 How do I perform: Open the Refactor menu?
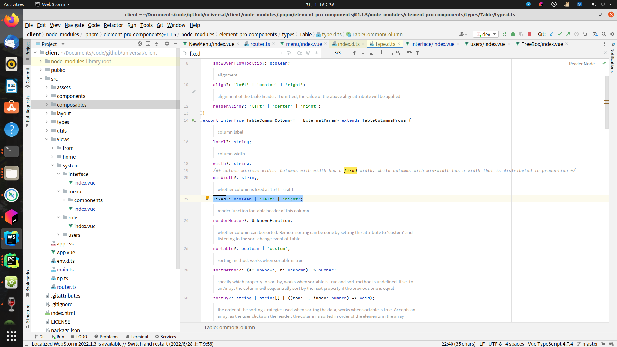pyautogui.click(x=113, y=25)
